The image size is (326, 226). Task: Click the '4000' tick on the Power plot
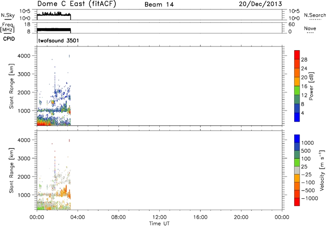point(24,56)
